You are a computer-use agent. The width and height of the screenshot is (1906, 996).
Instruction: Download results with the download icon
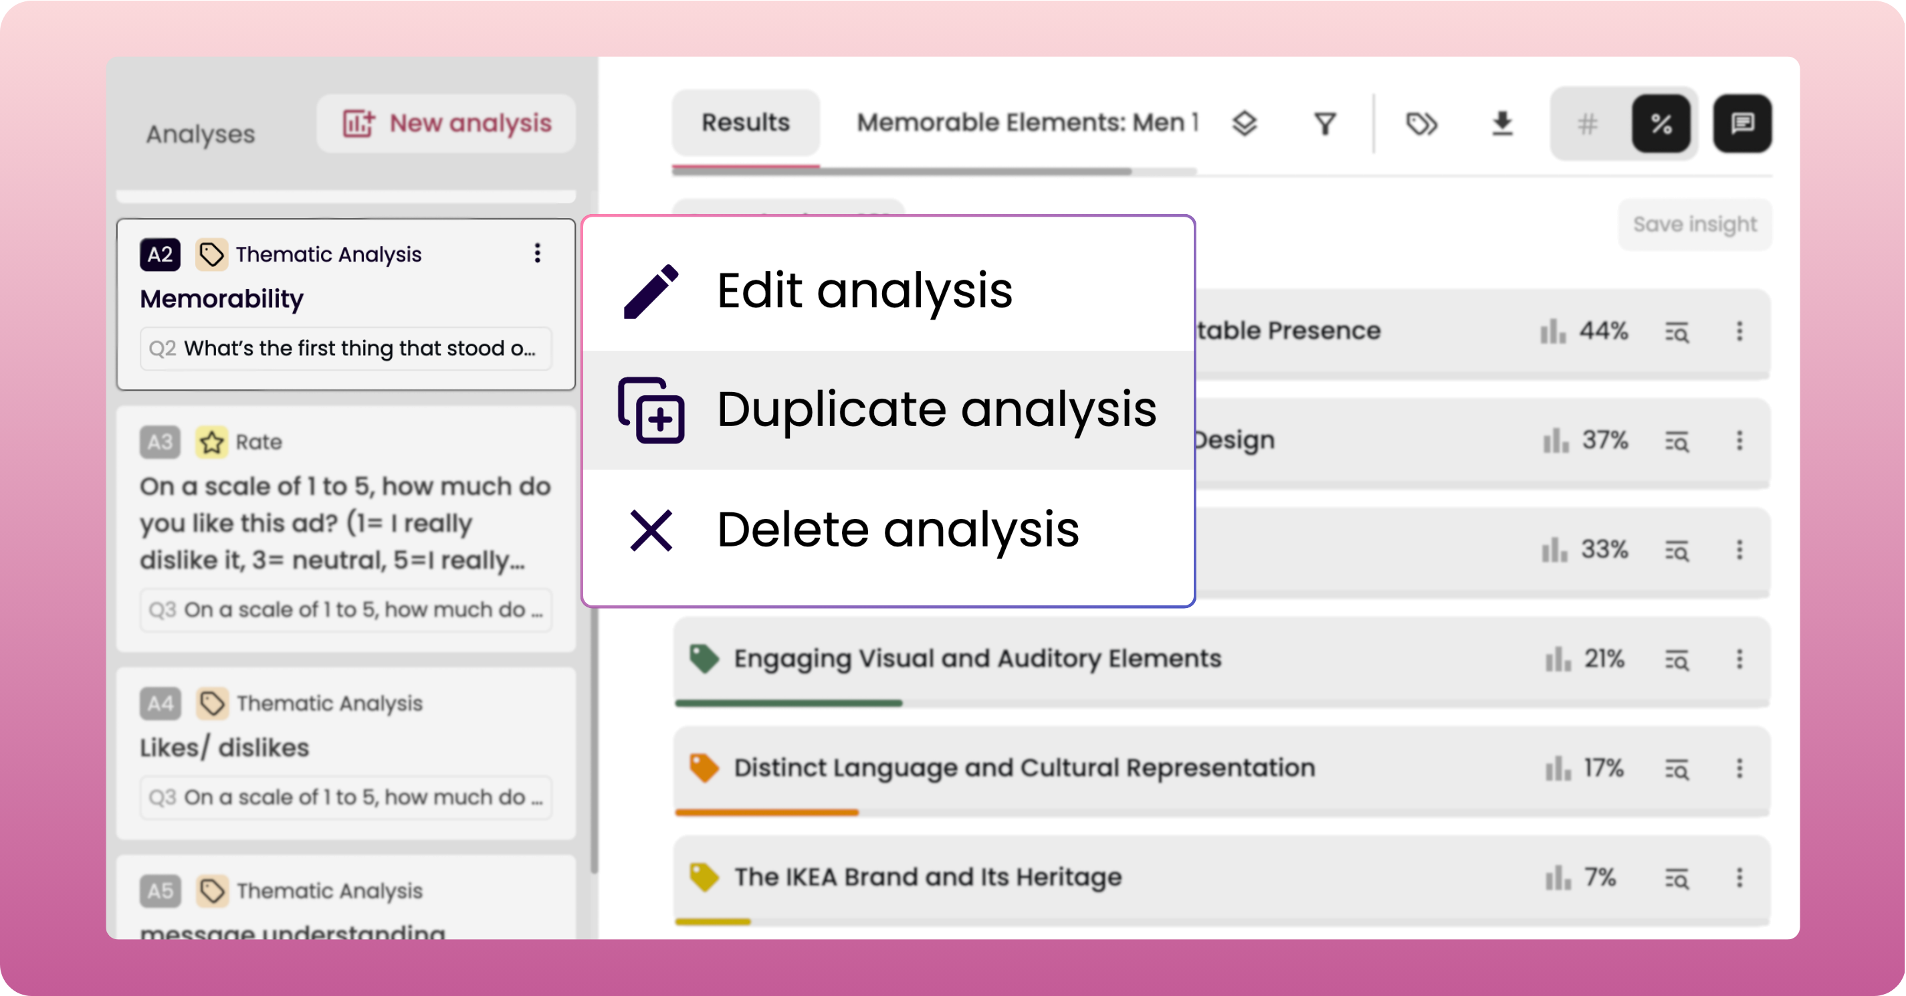[x=1502, y=124]
